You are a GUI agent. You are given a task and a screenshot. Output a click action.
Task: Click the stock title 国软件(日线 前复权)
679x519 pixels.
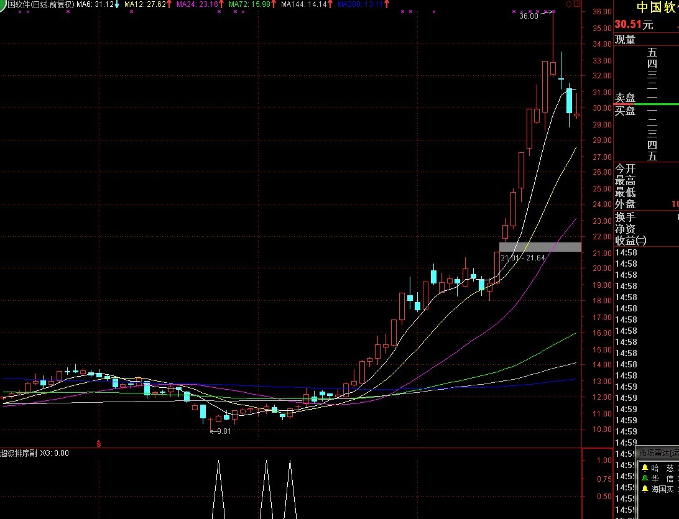(x=41, y=4)
